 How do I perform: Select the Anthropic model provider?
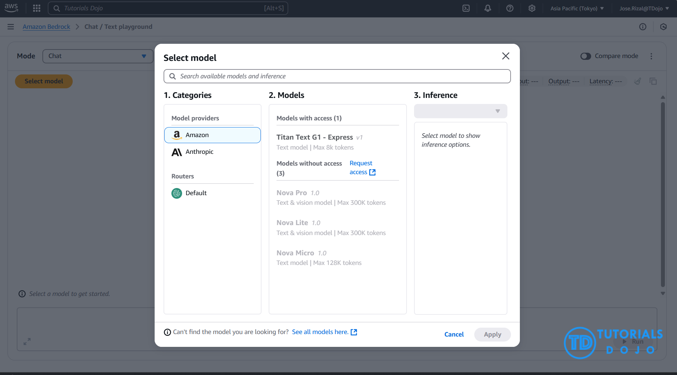point(212,152)
